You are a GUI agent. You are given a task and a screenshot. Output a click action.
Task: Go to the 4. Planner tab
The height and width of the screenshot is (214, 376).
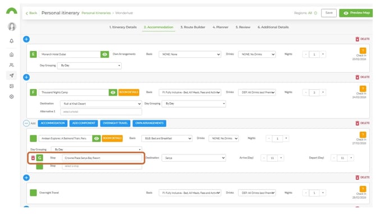tap(221, 27)
